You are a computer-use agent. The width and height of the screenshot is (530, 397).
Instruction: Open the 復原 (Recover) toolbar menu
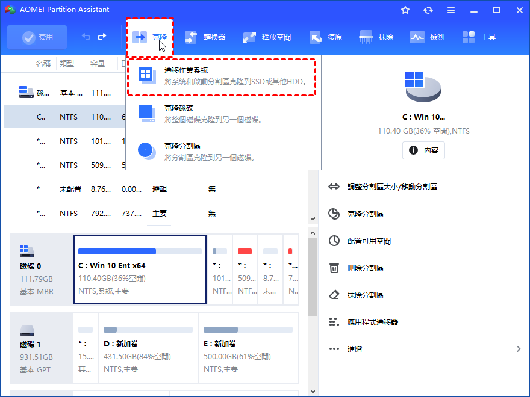pos(326,37)
